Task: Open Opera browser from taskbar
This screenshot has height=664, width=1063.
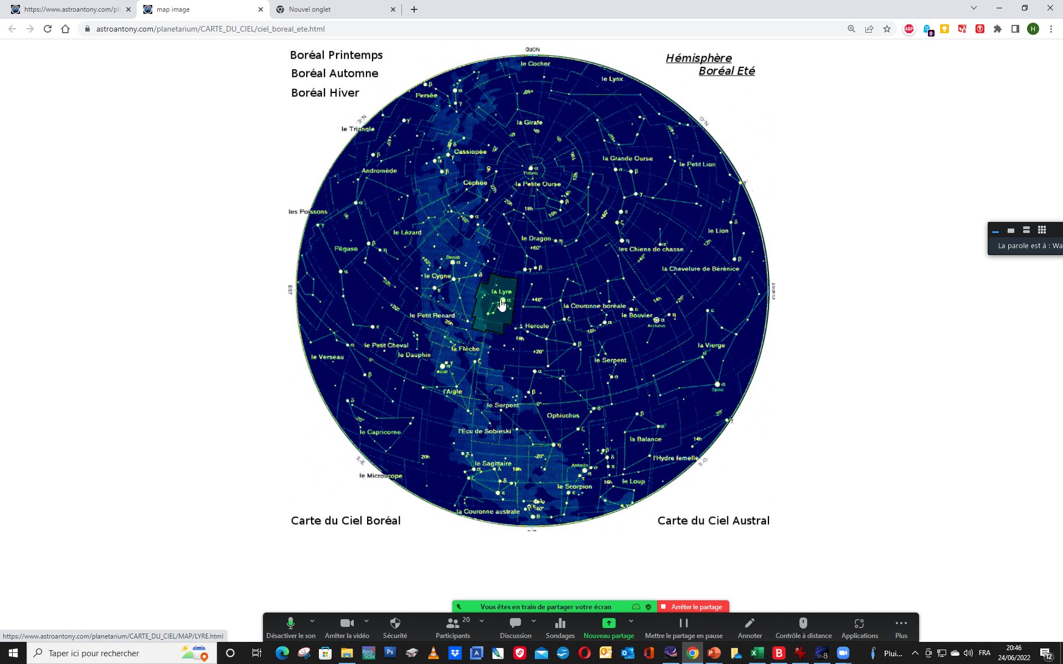Action: (584, 653)
